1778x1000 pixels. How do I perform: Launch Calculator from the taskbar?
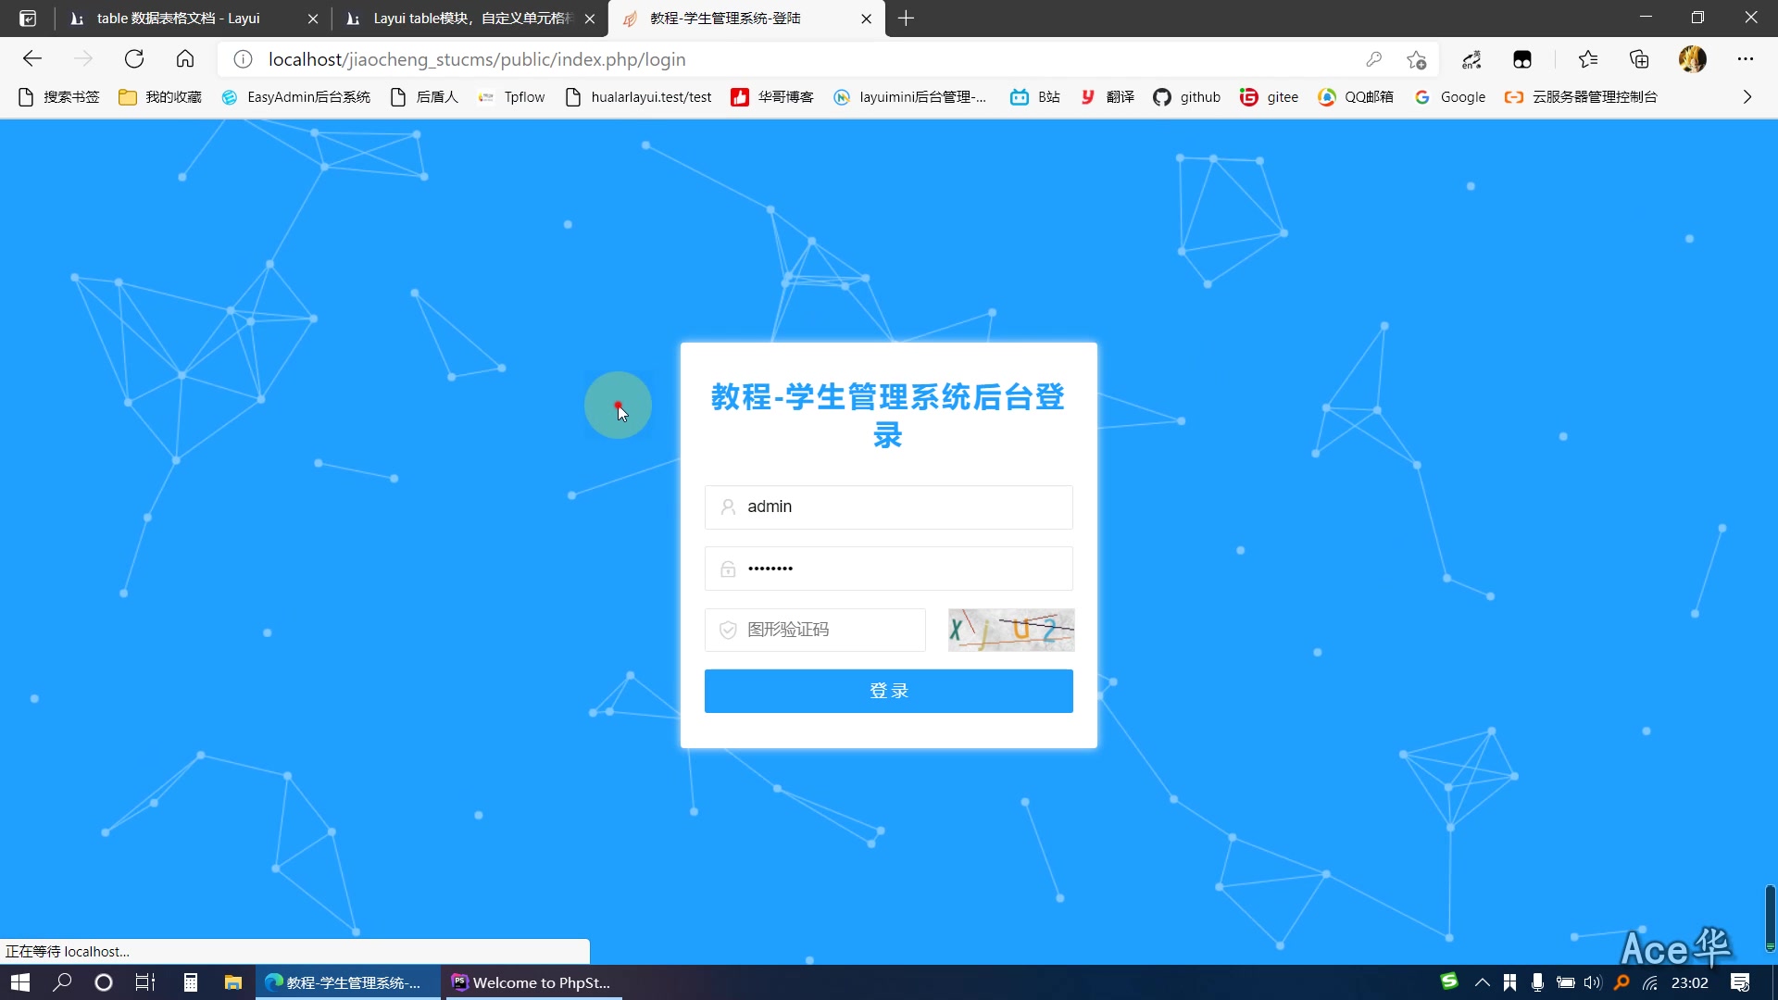pyautogui.click(x=190, y=982)
